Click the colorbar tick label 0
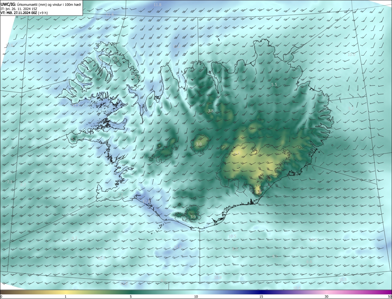This screenshot has width=392, height=299. (1, 297)
